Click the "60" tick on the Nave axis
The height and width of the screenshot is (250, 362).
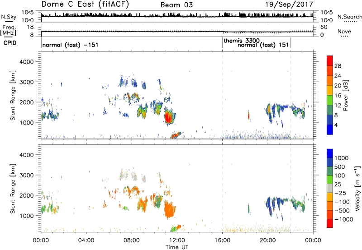[x=324, y=27]
